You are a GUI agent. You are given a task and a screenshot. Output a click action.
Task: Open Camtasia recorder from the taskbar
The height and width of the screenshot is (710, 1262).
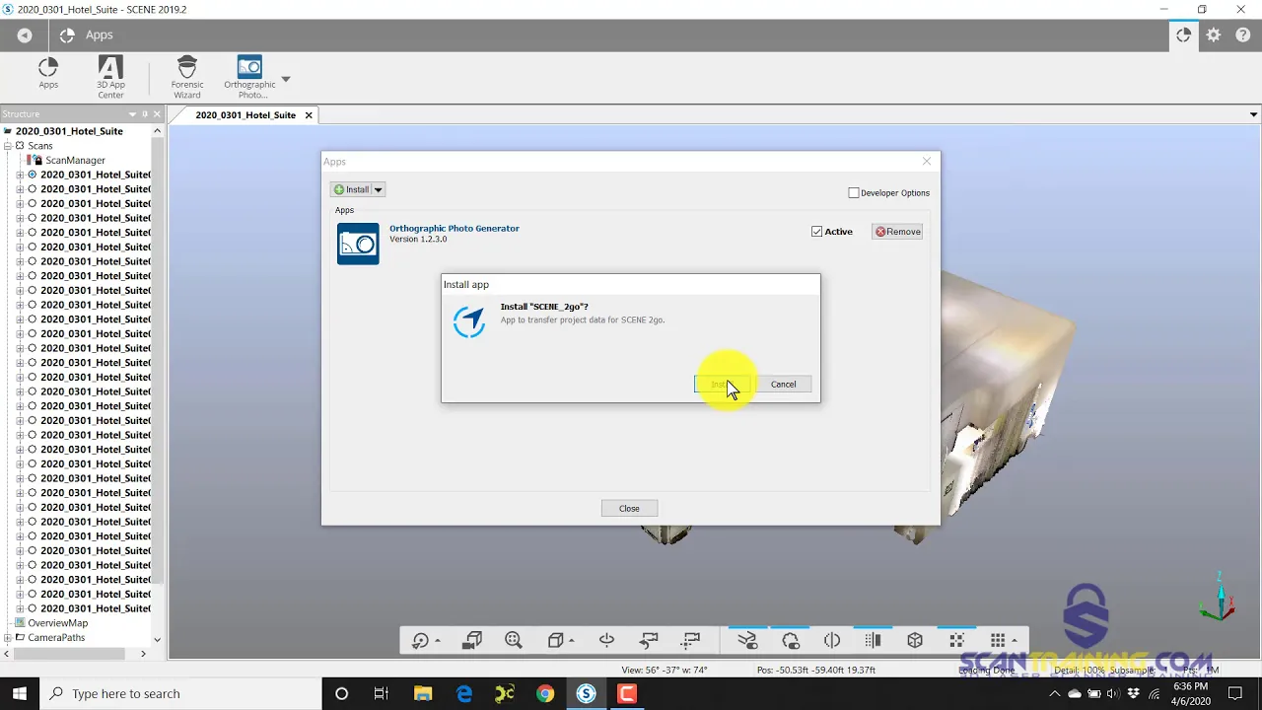click(x=627, y=694)
